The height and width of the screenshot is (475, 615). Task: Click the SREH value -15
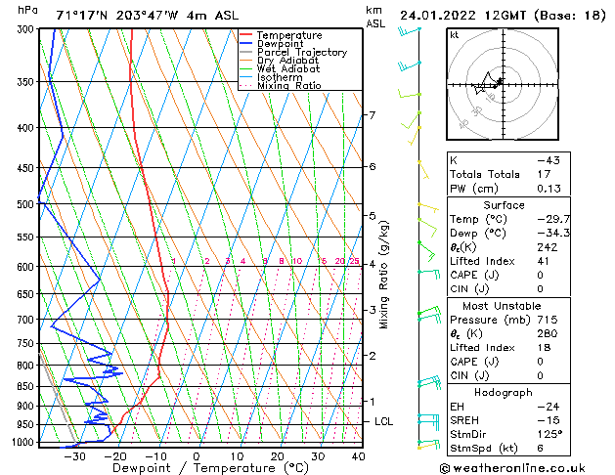549,420
